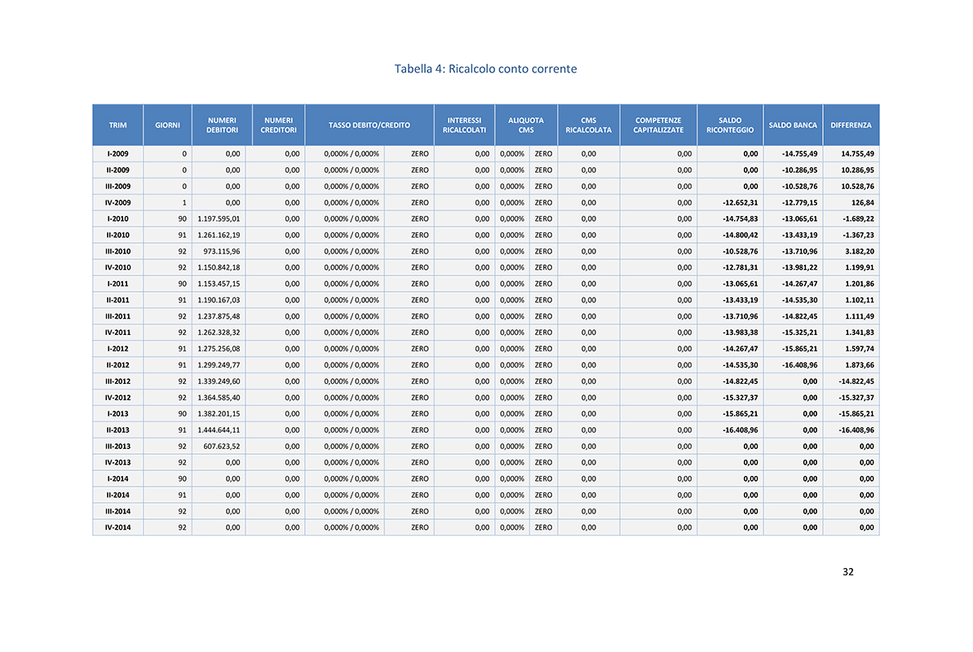Select recount balance value -14.754,83
The image size is (973, 652).
pos(741,219)
